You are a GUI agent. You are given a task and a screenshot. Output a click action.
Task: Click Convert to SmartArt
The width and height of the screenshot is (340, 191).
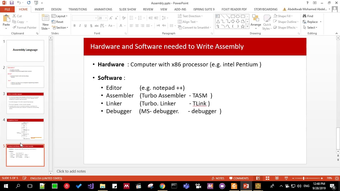(194, 28)
